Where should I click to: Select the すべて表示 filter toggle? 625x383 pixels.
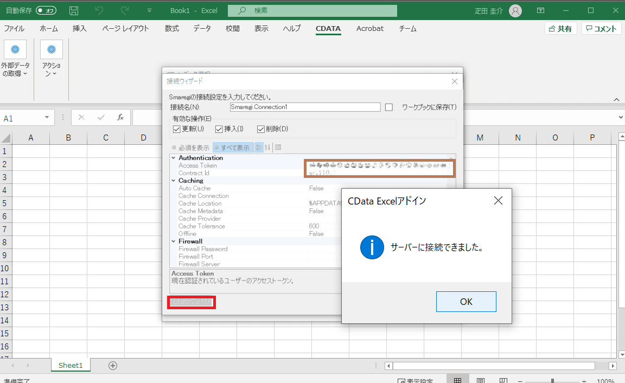(x=233, y=148)
